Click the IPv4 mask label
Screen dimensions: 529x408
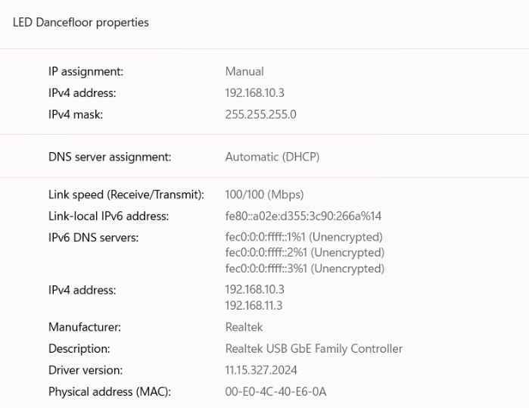tap(75, 114)
